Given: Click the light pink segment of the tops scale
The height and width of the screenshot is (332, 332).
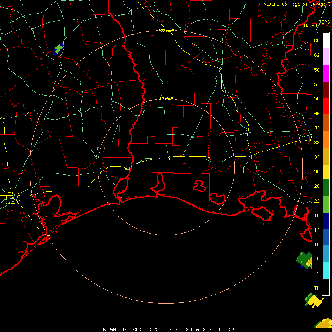Looking at the screenshot, I should coord(326,56).
